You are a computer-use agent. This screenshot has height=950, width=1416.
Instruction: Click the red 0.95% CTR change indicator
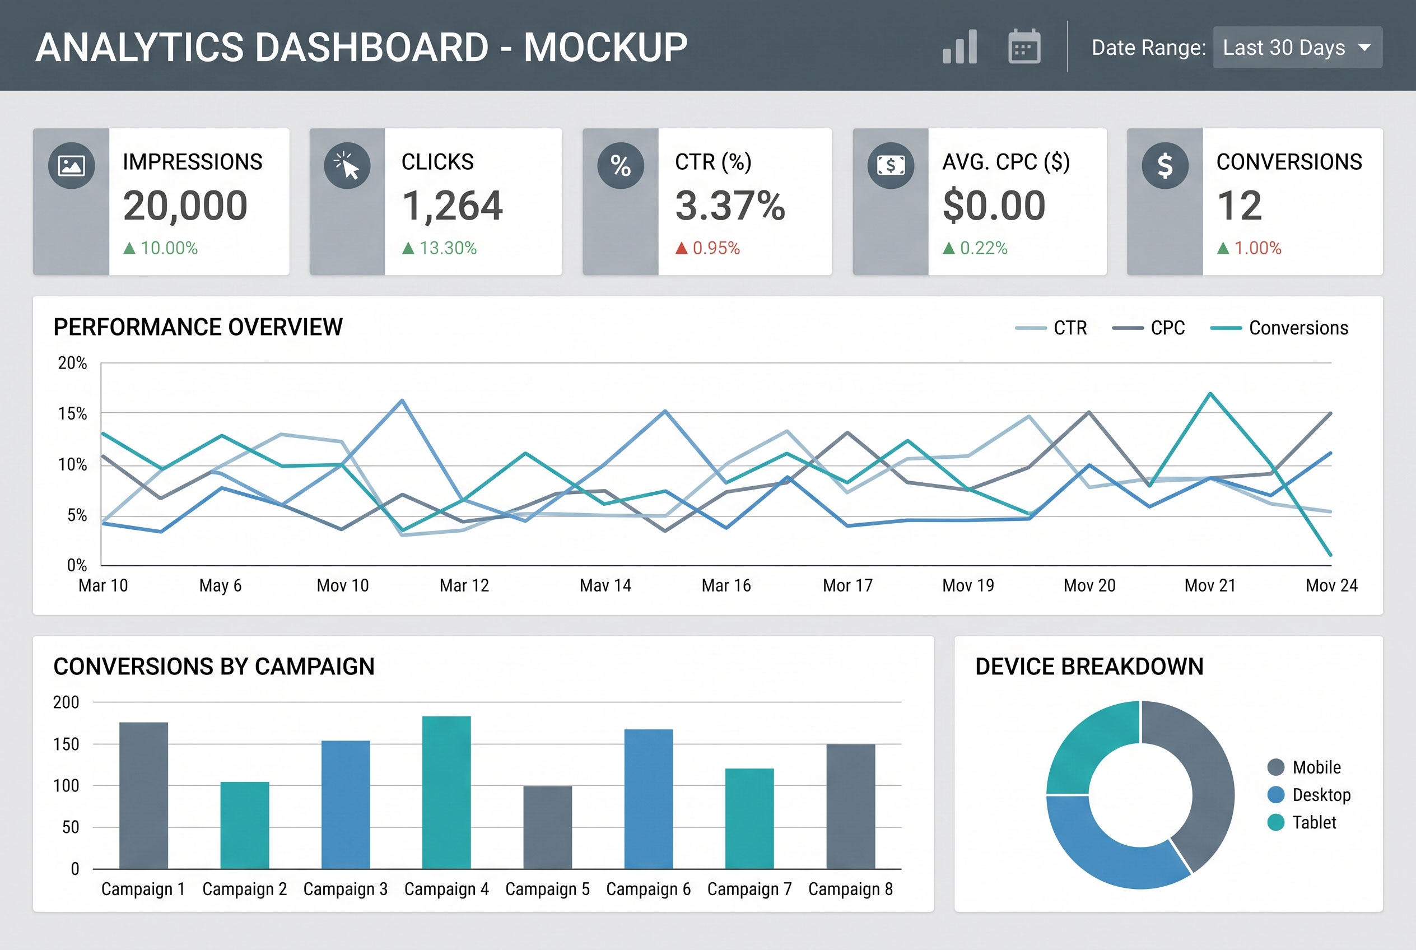[x=707, y=248]
